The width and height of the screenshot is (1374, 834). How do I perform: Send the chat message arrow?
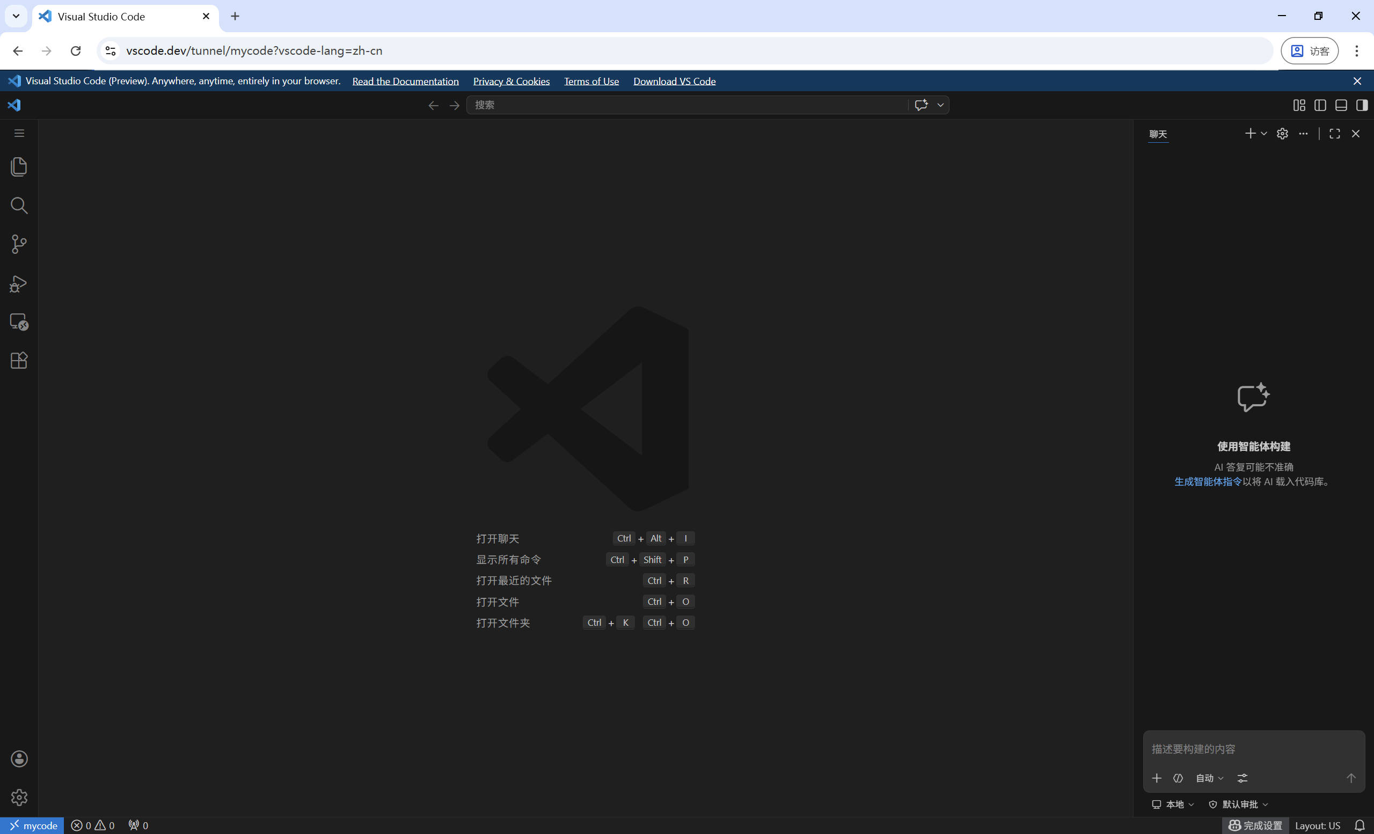pos(1351,778)
